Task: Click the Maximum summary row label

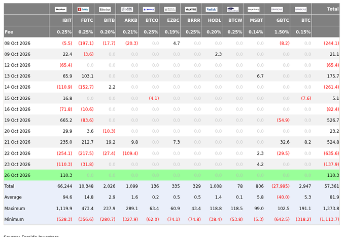Action: click(x=15, y=209)
